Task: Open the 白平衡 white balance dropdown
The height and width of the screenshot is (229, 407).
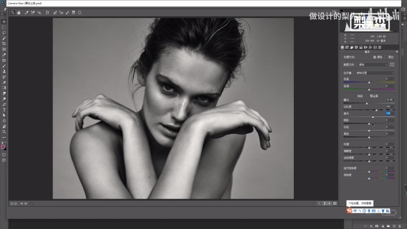Action: click(x=375, y=73)
